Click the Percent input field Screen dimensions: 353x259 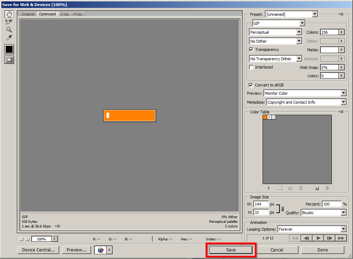click(331, 204)
